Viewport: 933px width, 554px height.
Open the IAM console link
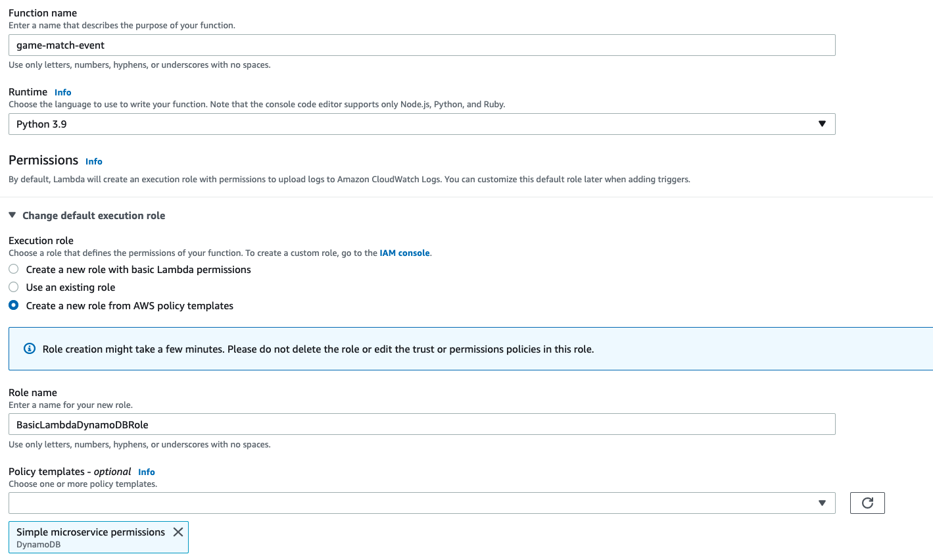(x=404, y=253)
